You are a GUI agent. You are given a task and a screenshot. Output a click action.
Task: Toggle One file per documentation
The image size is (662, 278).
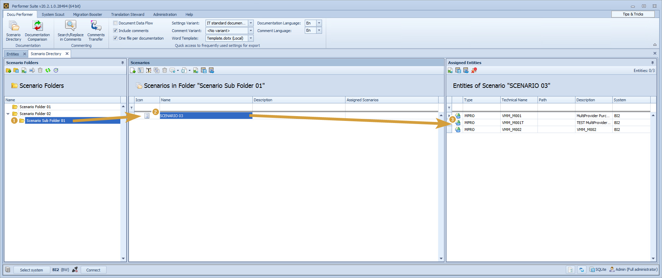[x=116, y=38]
